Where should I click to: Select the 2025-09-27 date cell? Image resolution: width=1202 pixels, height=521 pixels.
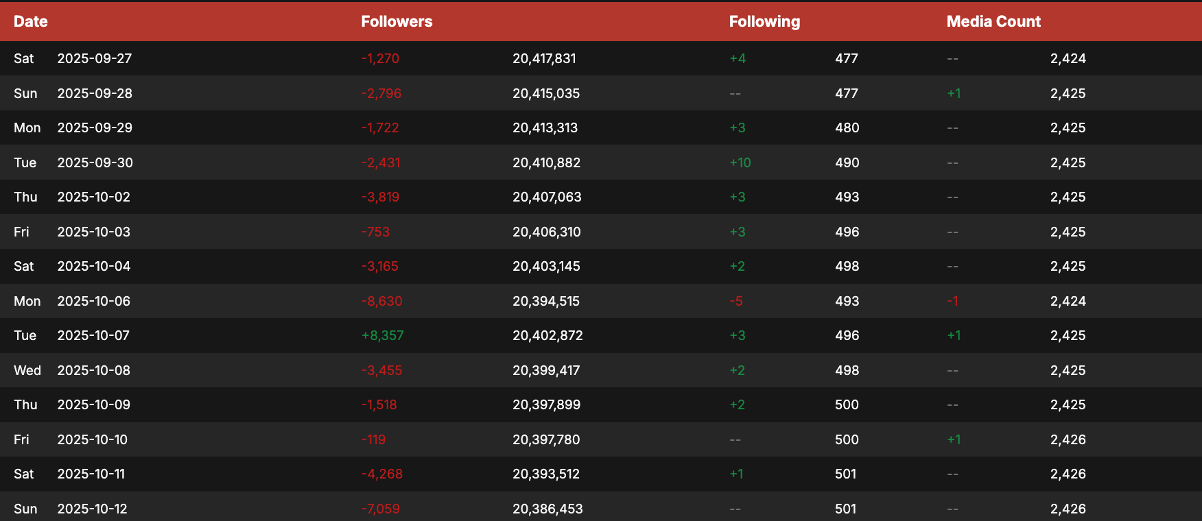click(x=94, y=58)
